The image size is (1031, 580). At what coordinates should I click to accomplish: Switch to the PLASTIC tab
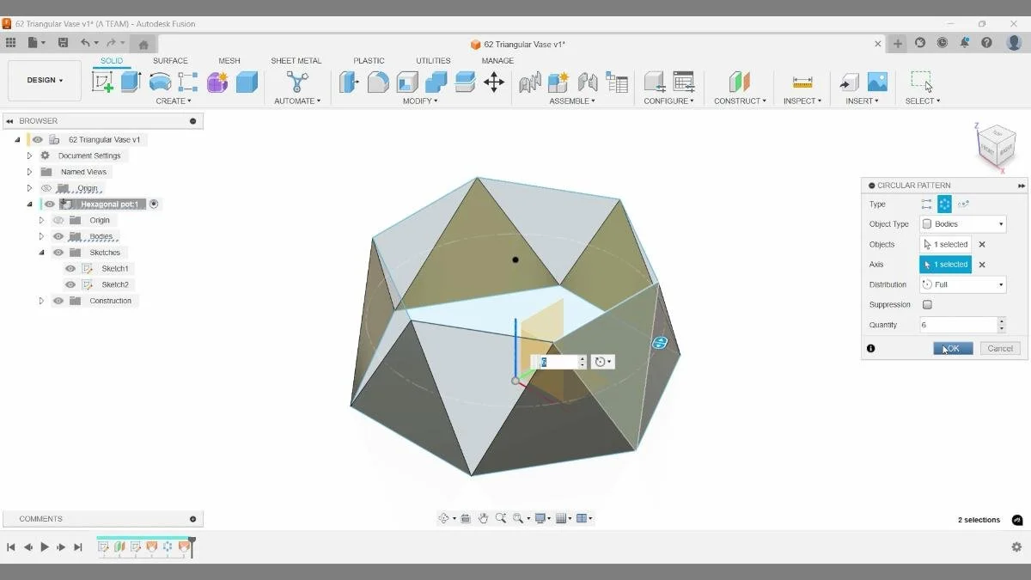(x=369, y=61)
